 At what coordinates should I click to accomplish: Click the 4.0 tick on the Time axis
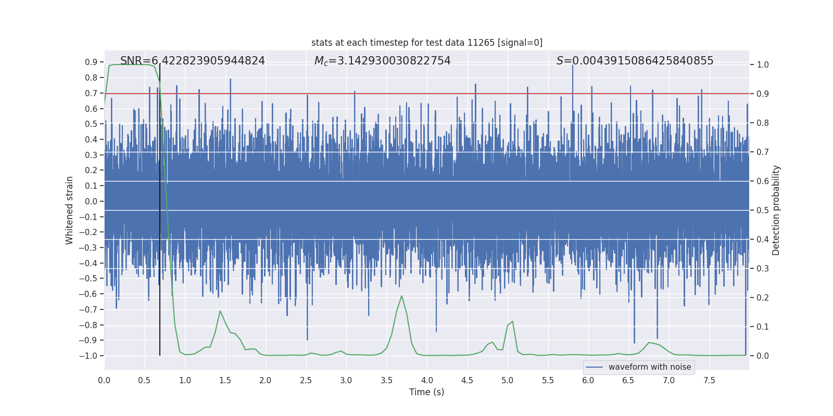[x=427, y=381]
